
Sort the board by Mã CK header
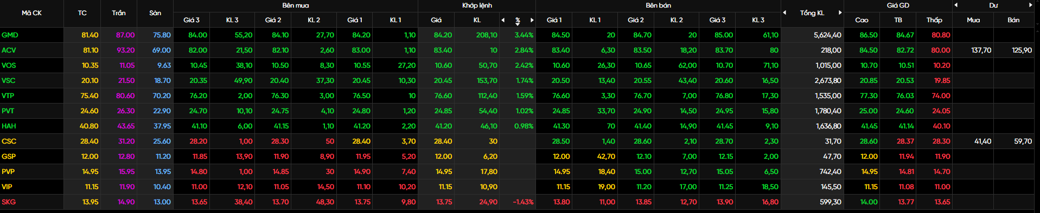click(31, 13)
